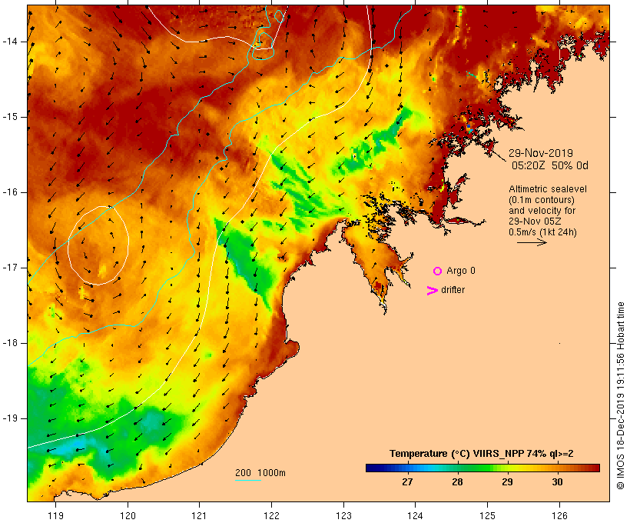
Task: Click the longitude label 124
Action: tap(416, 515)
